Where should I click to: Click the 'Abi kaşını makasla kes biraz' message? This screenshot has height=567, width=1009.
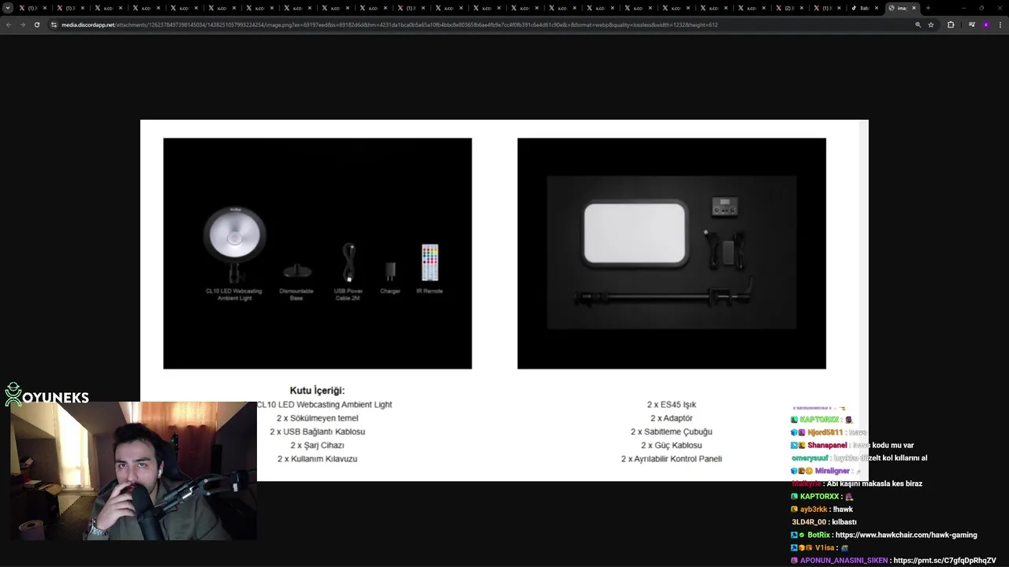pos(874,484)
